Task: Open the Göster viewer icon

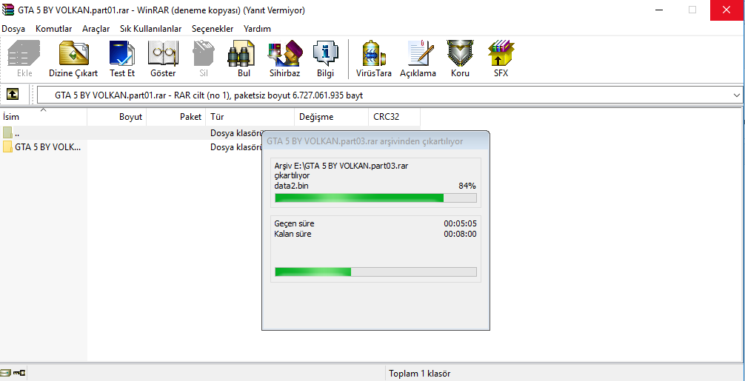Action: [x=163, y=59]
